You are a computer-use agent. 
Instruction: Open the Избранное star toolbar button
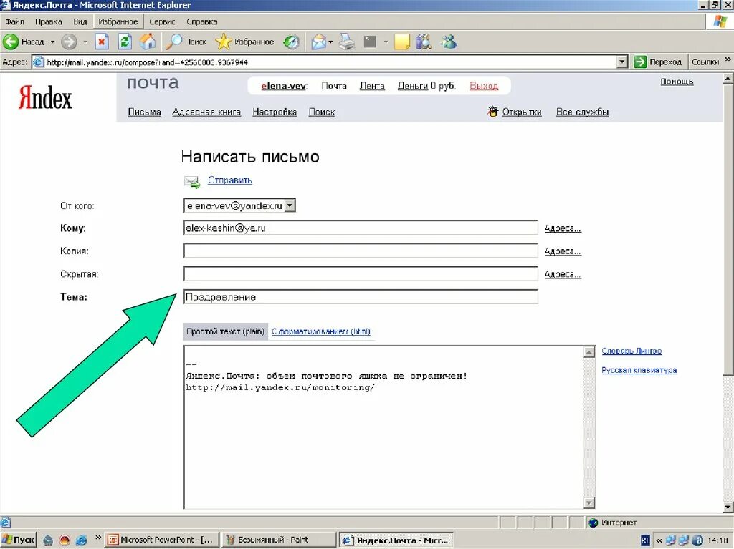click(244, 42)
